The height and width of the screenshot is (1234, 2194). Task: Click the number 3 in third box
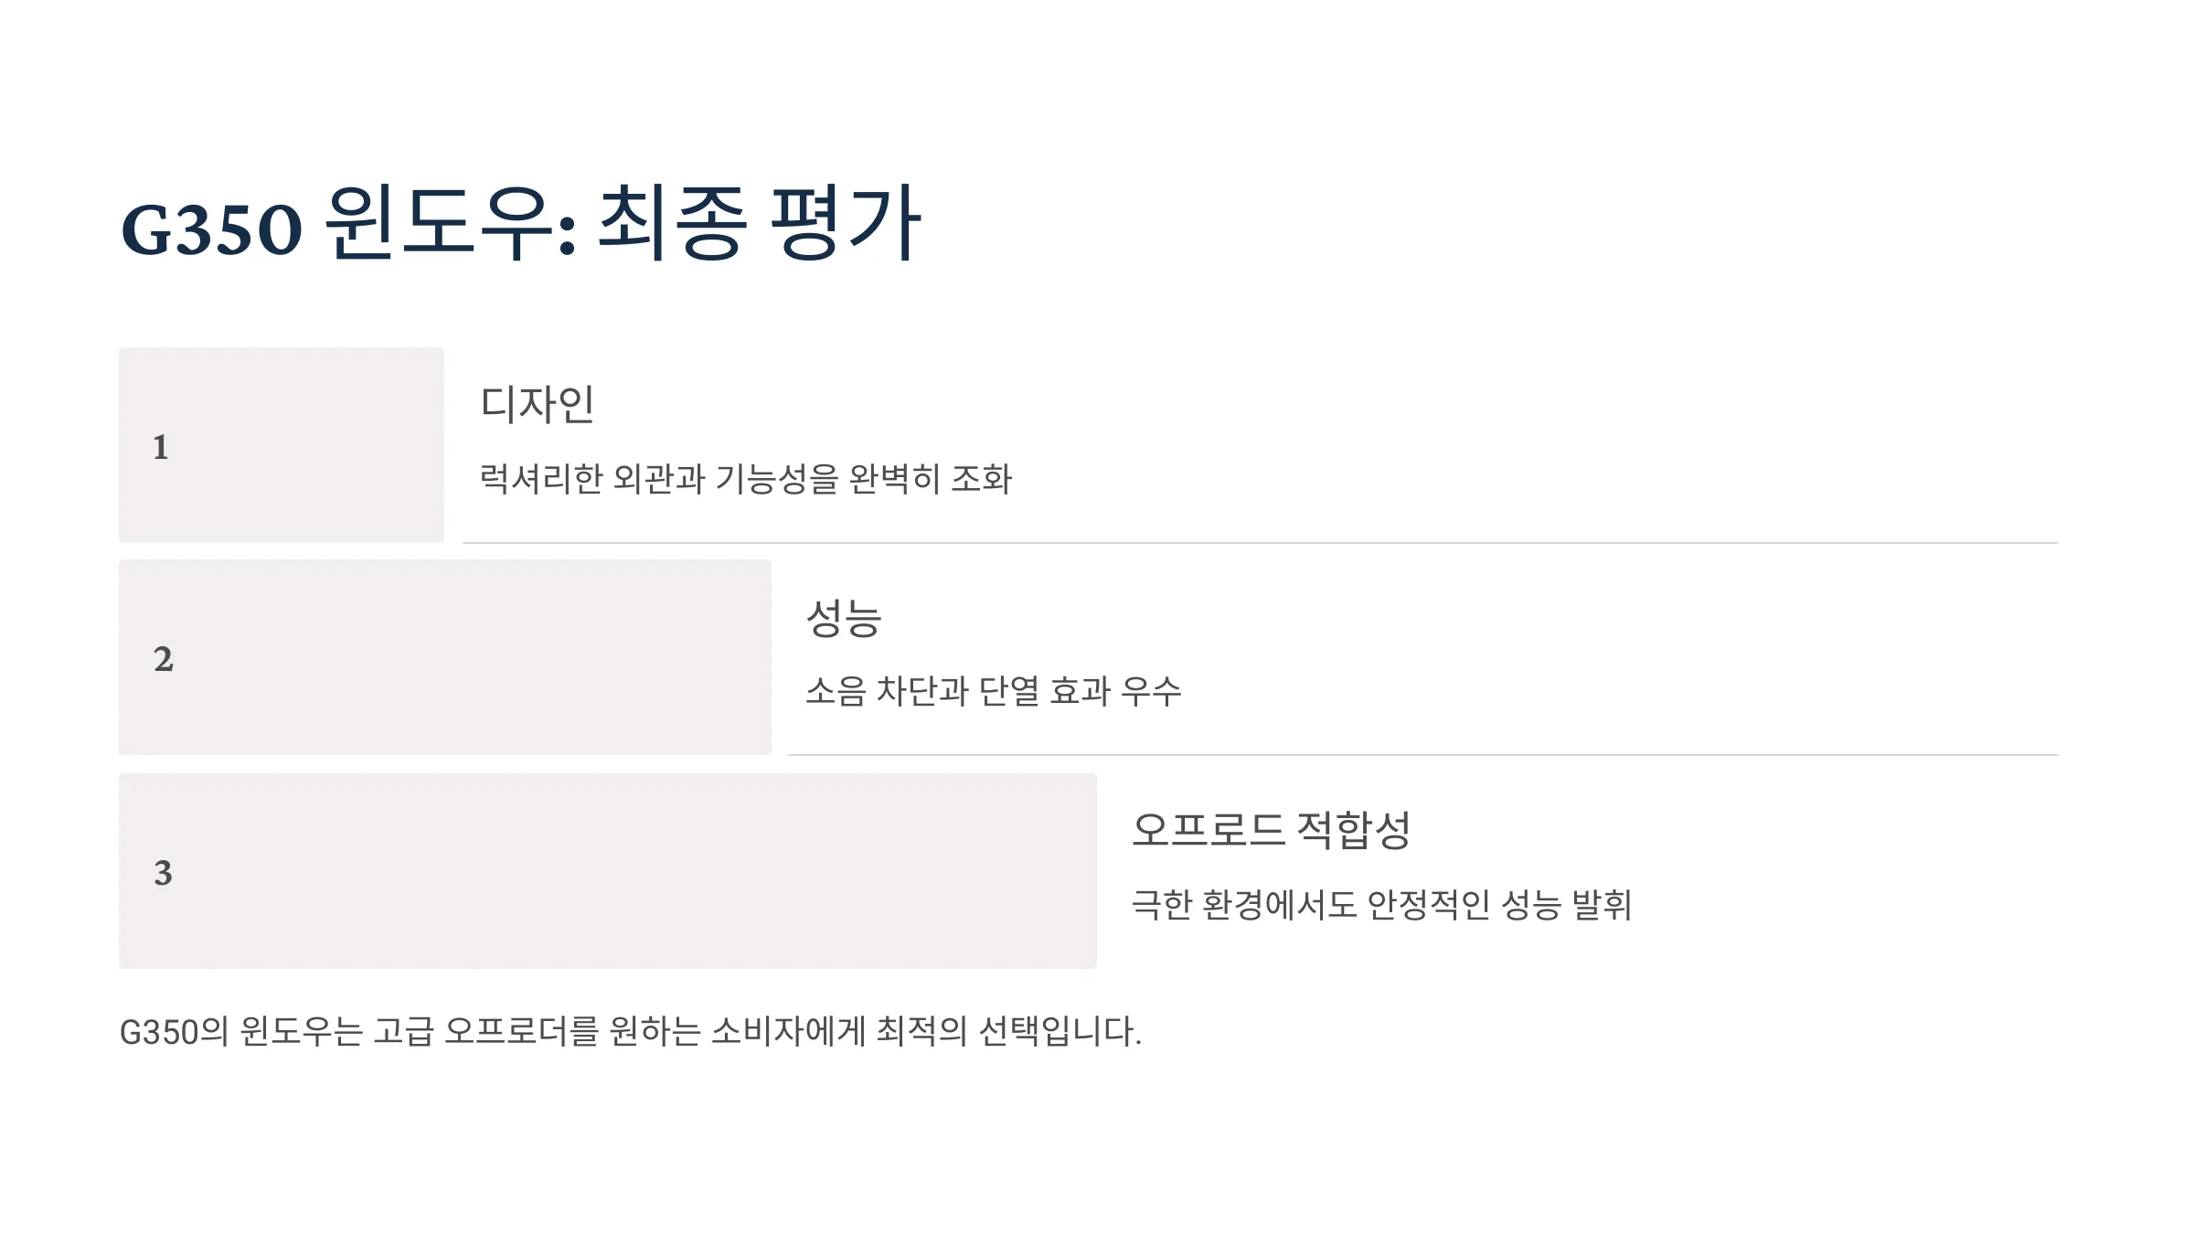[x=163, y=873]
